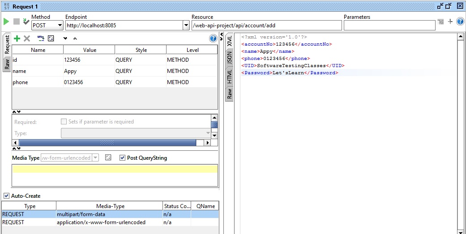Add a new parameter with green plus
The height and width of the screenshot is (234, 466).
coord(17,38)
